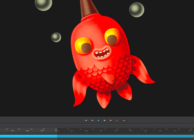Viewport: 194px width, 140px height.
Task: Move the playhead to 0:45
Action: pyautogui.click(x=101, y=131)
